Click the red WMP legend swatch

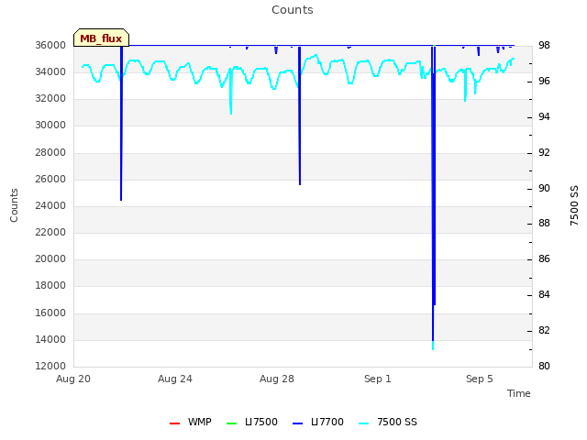coord(175,423)
